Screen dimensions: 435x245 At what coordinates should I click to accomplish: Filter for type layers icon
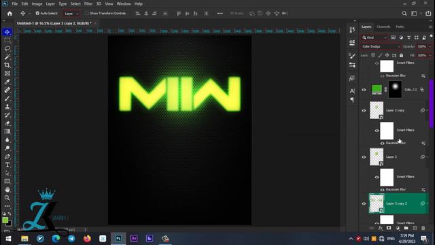(x=408, y=37)
